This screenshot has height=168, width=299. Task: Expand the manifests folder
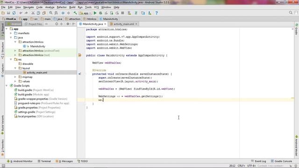click(x=11, y=33)
